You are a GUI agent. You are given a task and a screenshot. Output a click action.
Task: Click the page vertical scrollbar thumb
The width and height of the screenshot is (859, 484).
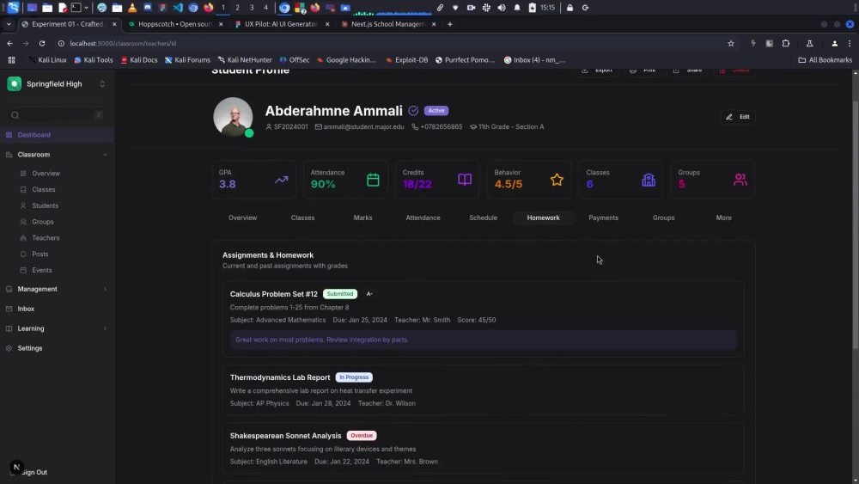coord(856,224)
